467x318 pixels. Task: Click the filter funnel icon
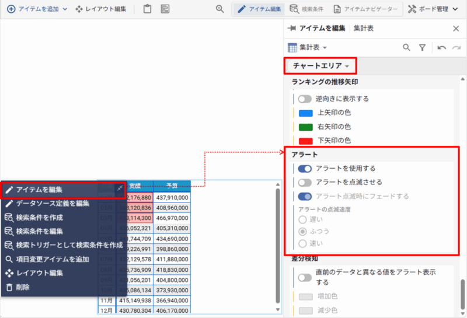pyautogui.click(x=422, y=47)
